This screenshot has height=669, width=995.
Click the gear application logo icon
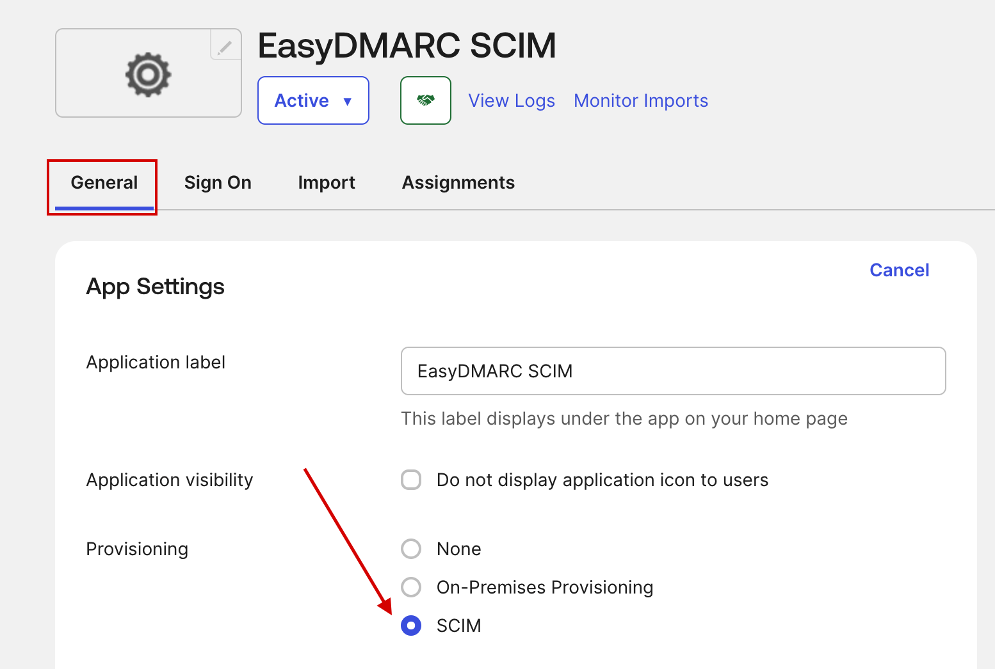click(x=148, y=74)
